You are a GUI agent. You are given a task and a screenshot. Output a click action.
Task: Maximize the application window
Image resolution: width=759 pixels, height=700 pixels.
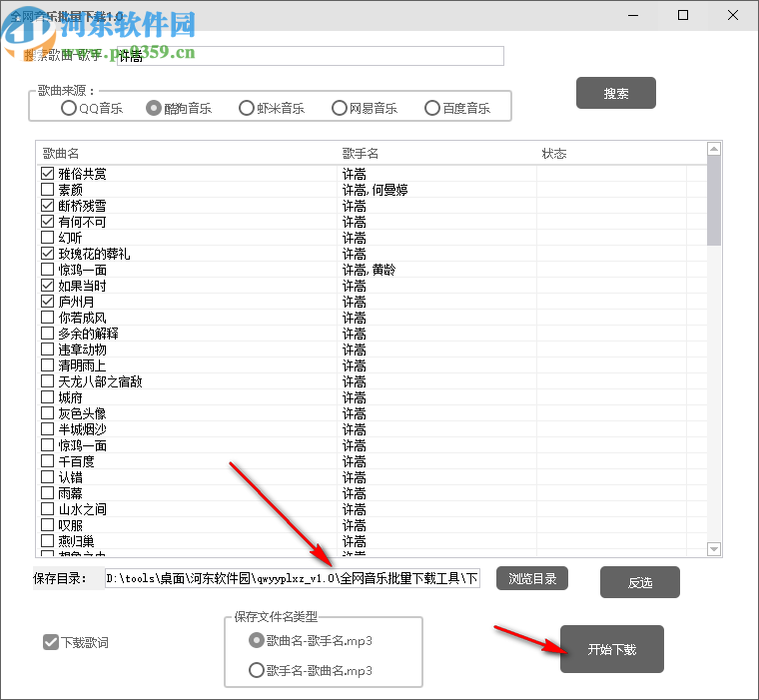682,16
